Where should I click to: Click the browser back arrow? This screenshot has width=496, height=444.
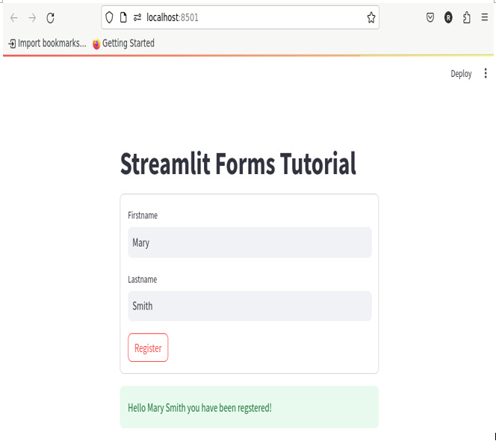(x=14, y=18)
